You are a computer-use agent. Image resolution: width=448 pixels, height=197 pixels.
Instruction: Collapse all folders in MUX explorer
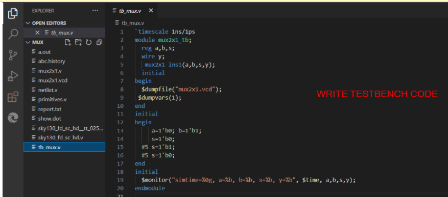pos(99,42)
